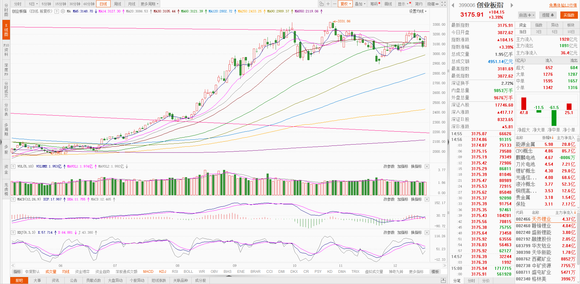
Task: Open the 复权 dropdown
Action: pyautogui.click(x=345, y=4)
